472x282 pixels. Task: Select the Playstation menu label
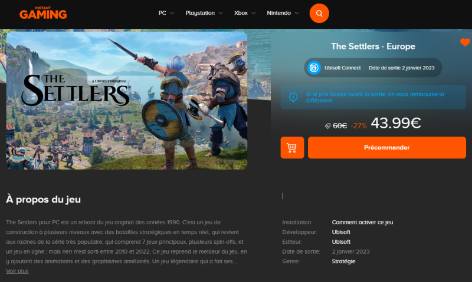[200, 13]
